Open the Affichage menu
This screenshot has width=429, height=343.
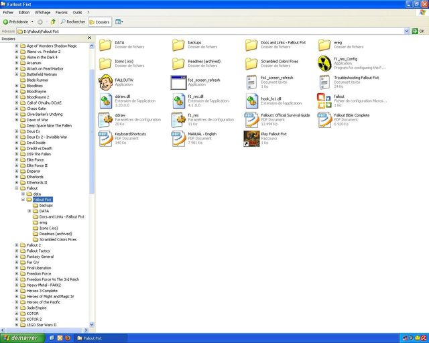43,12
